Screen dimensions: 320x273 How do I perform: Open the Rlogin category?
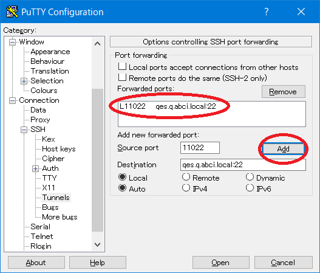click(x=41, y=246)
